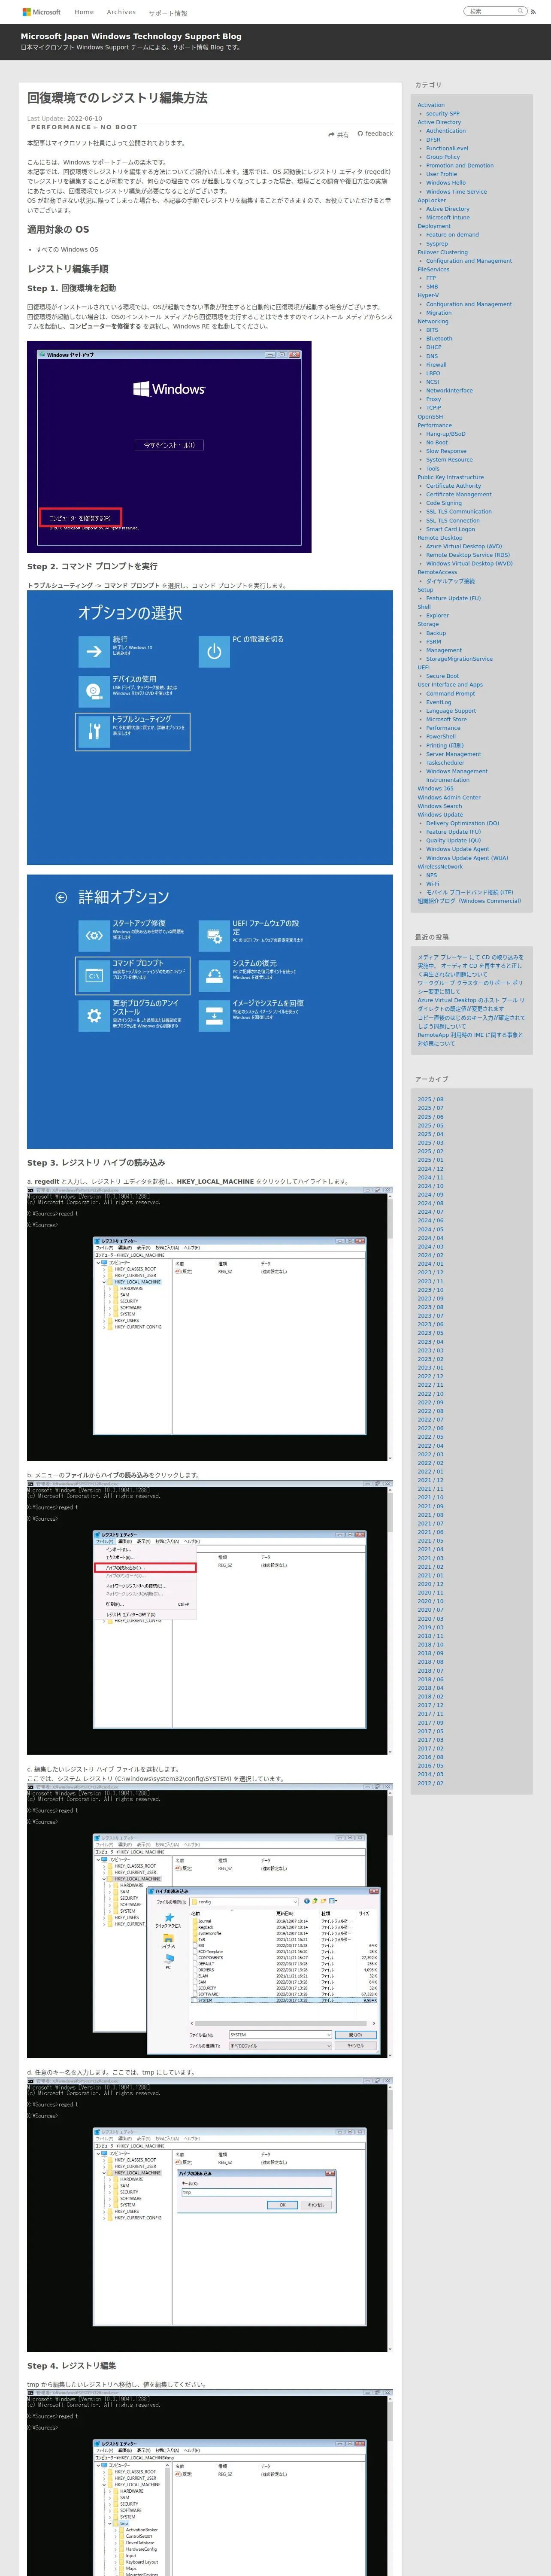Open the Command Prompt category

[450, 694]
